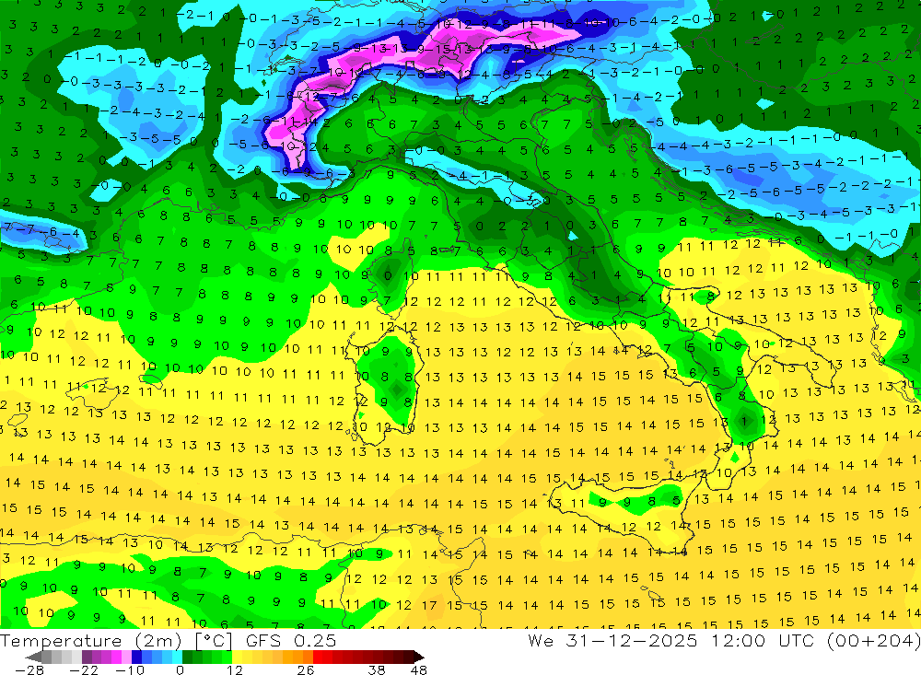Pick the yellow swatch right of green in legend
The image size is (921, 675).
coord(238,657)
